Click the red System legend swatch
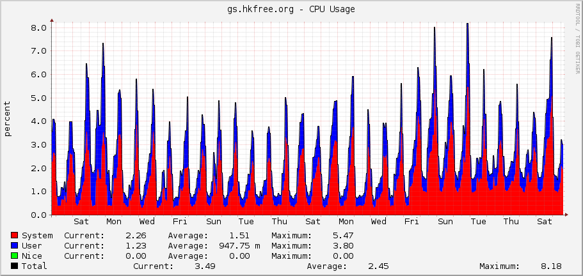This screenshot has width=583, height=276. click(x=15, y=236)
